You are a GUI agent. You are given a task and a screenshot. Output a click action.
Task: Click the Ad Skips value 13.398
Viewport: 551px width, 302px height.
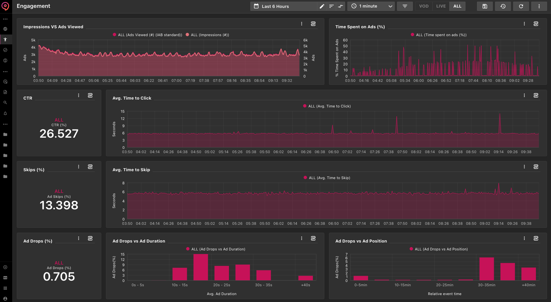59,205
